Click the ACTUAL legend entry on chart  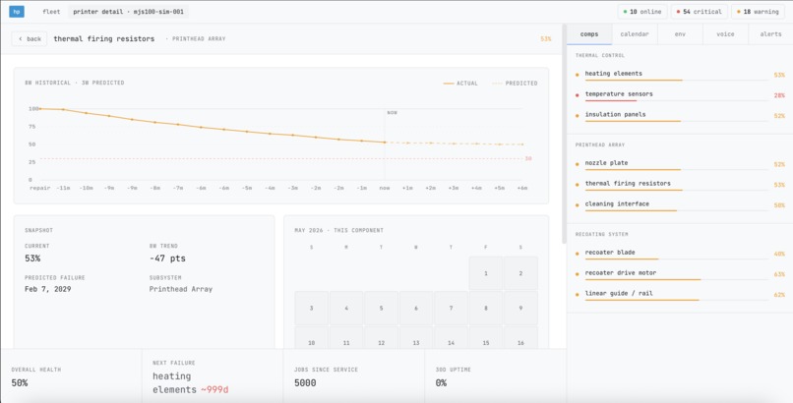click(x=460, y=84)
